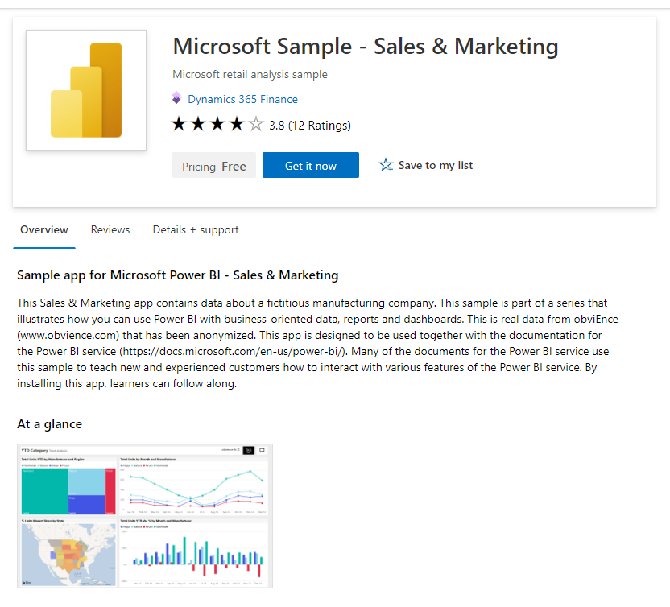Click the comment icon in the dashboard preview
Screen dimensions: 670x607
click(x=263, y=451)
